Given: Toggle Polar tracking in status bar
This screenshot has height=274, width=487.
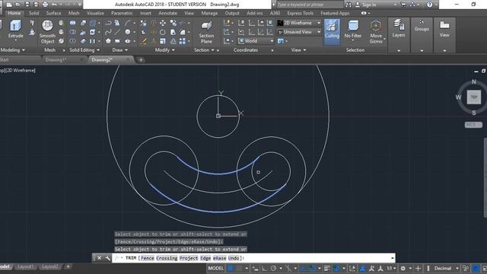Looking at the screenshot, I should click(273, 269).
